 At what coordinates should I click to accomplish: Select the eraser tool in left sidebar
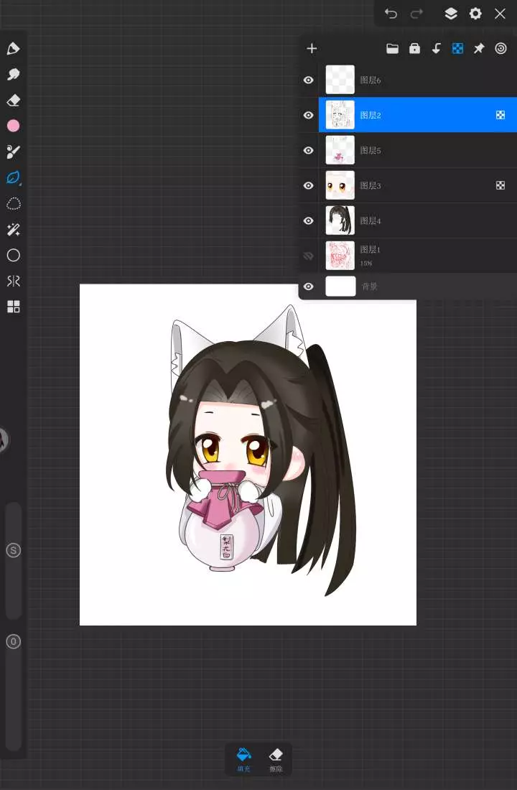pyautogui.click(x=14, y=101)
